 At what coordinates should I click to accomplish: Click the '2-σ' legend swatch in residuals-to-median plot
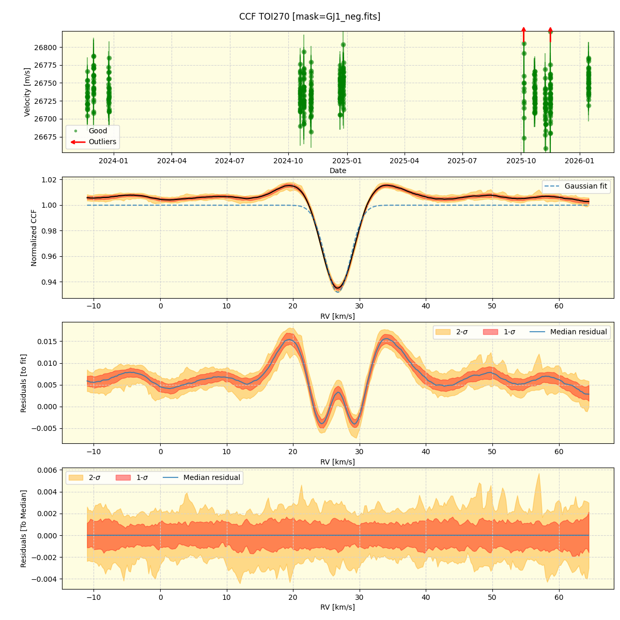76,477
